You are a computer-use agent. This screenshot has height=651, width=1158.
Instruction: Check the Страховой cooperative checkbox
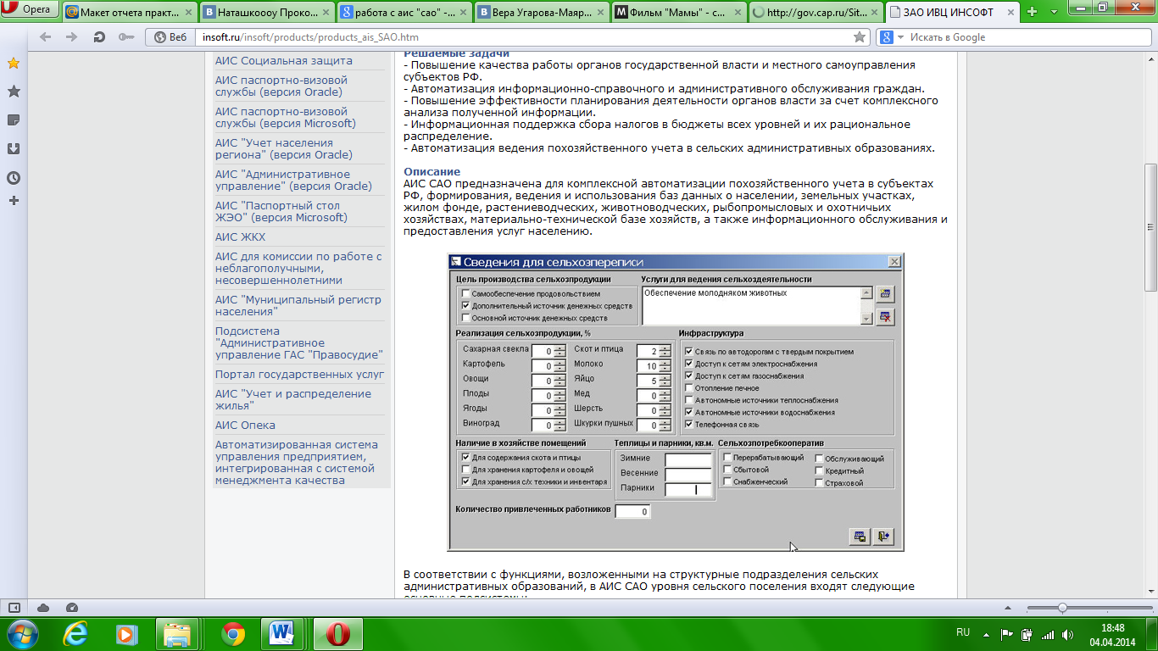coord(819,482)
